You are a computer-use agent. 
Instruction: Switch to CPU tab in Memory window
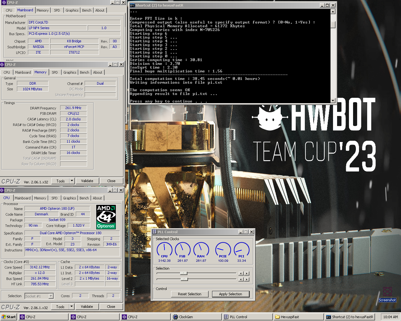(7, 72)
